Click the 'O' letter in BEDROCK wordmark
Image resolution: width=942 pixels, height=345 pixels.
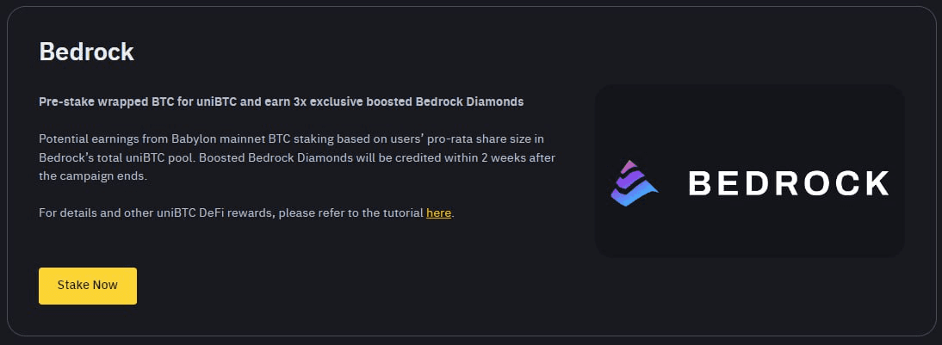(818, 183)
